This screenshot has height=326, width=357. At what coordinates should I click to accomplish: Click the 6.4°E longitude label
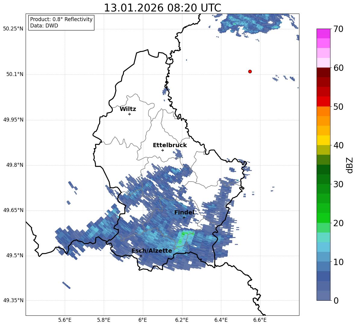click(x=221, y=320)
